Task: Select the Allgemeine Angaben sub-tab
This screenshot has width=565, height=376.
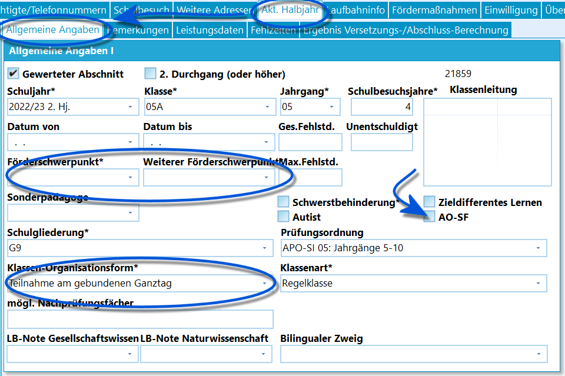Action: [x=52, y=29]
